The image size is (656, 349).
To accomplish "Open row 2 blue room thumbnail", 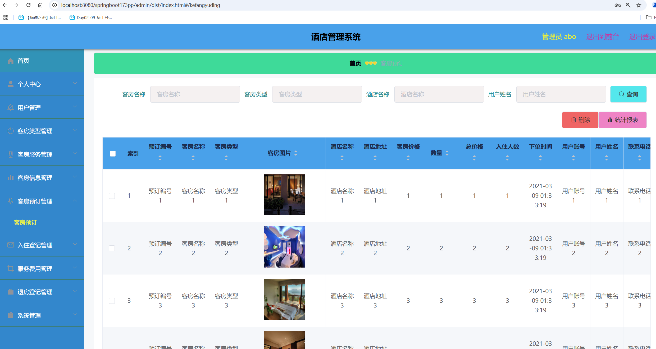I will coord(284,247).
